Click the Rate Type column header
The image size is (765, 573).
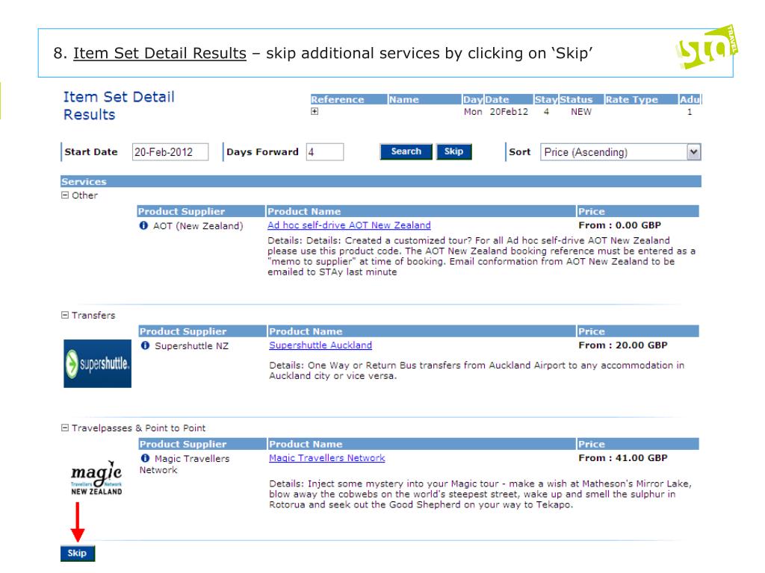click(641, 99)
